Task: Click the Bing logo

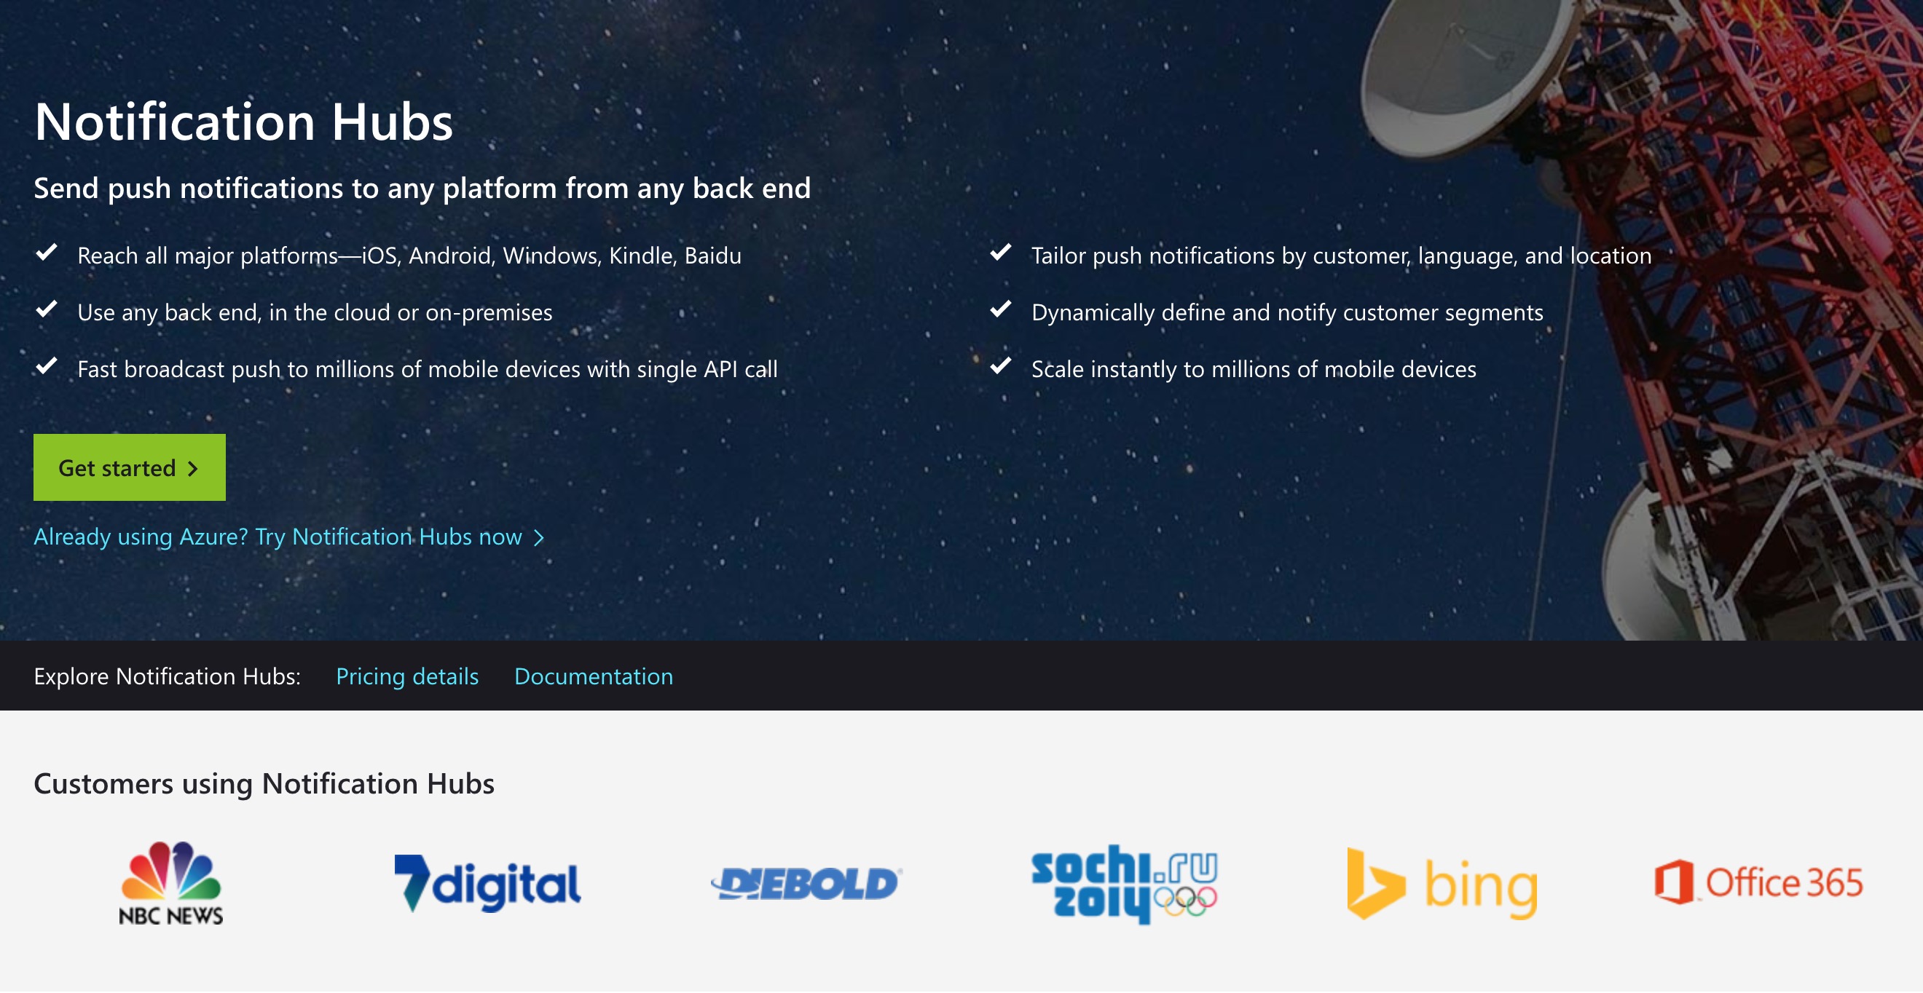Action: point(1442,884)
